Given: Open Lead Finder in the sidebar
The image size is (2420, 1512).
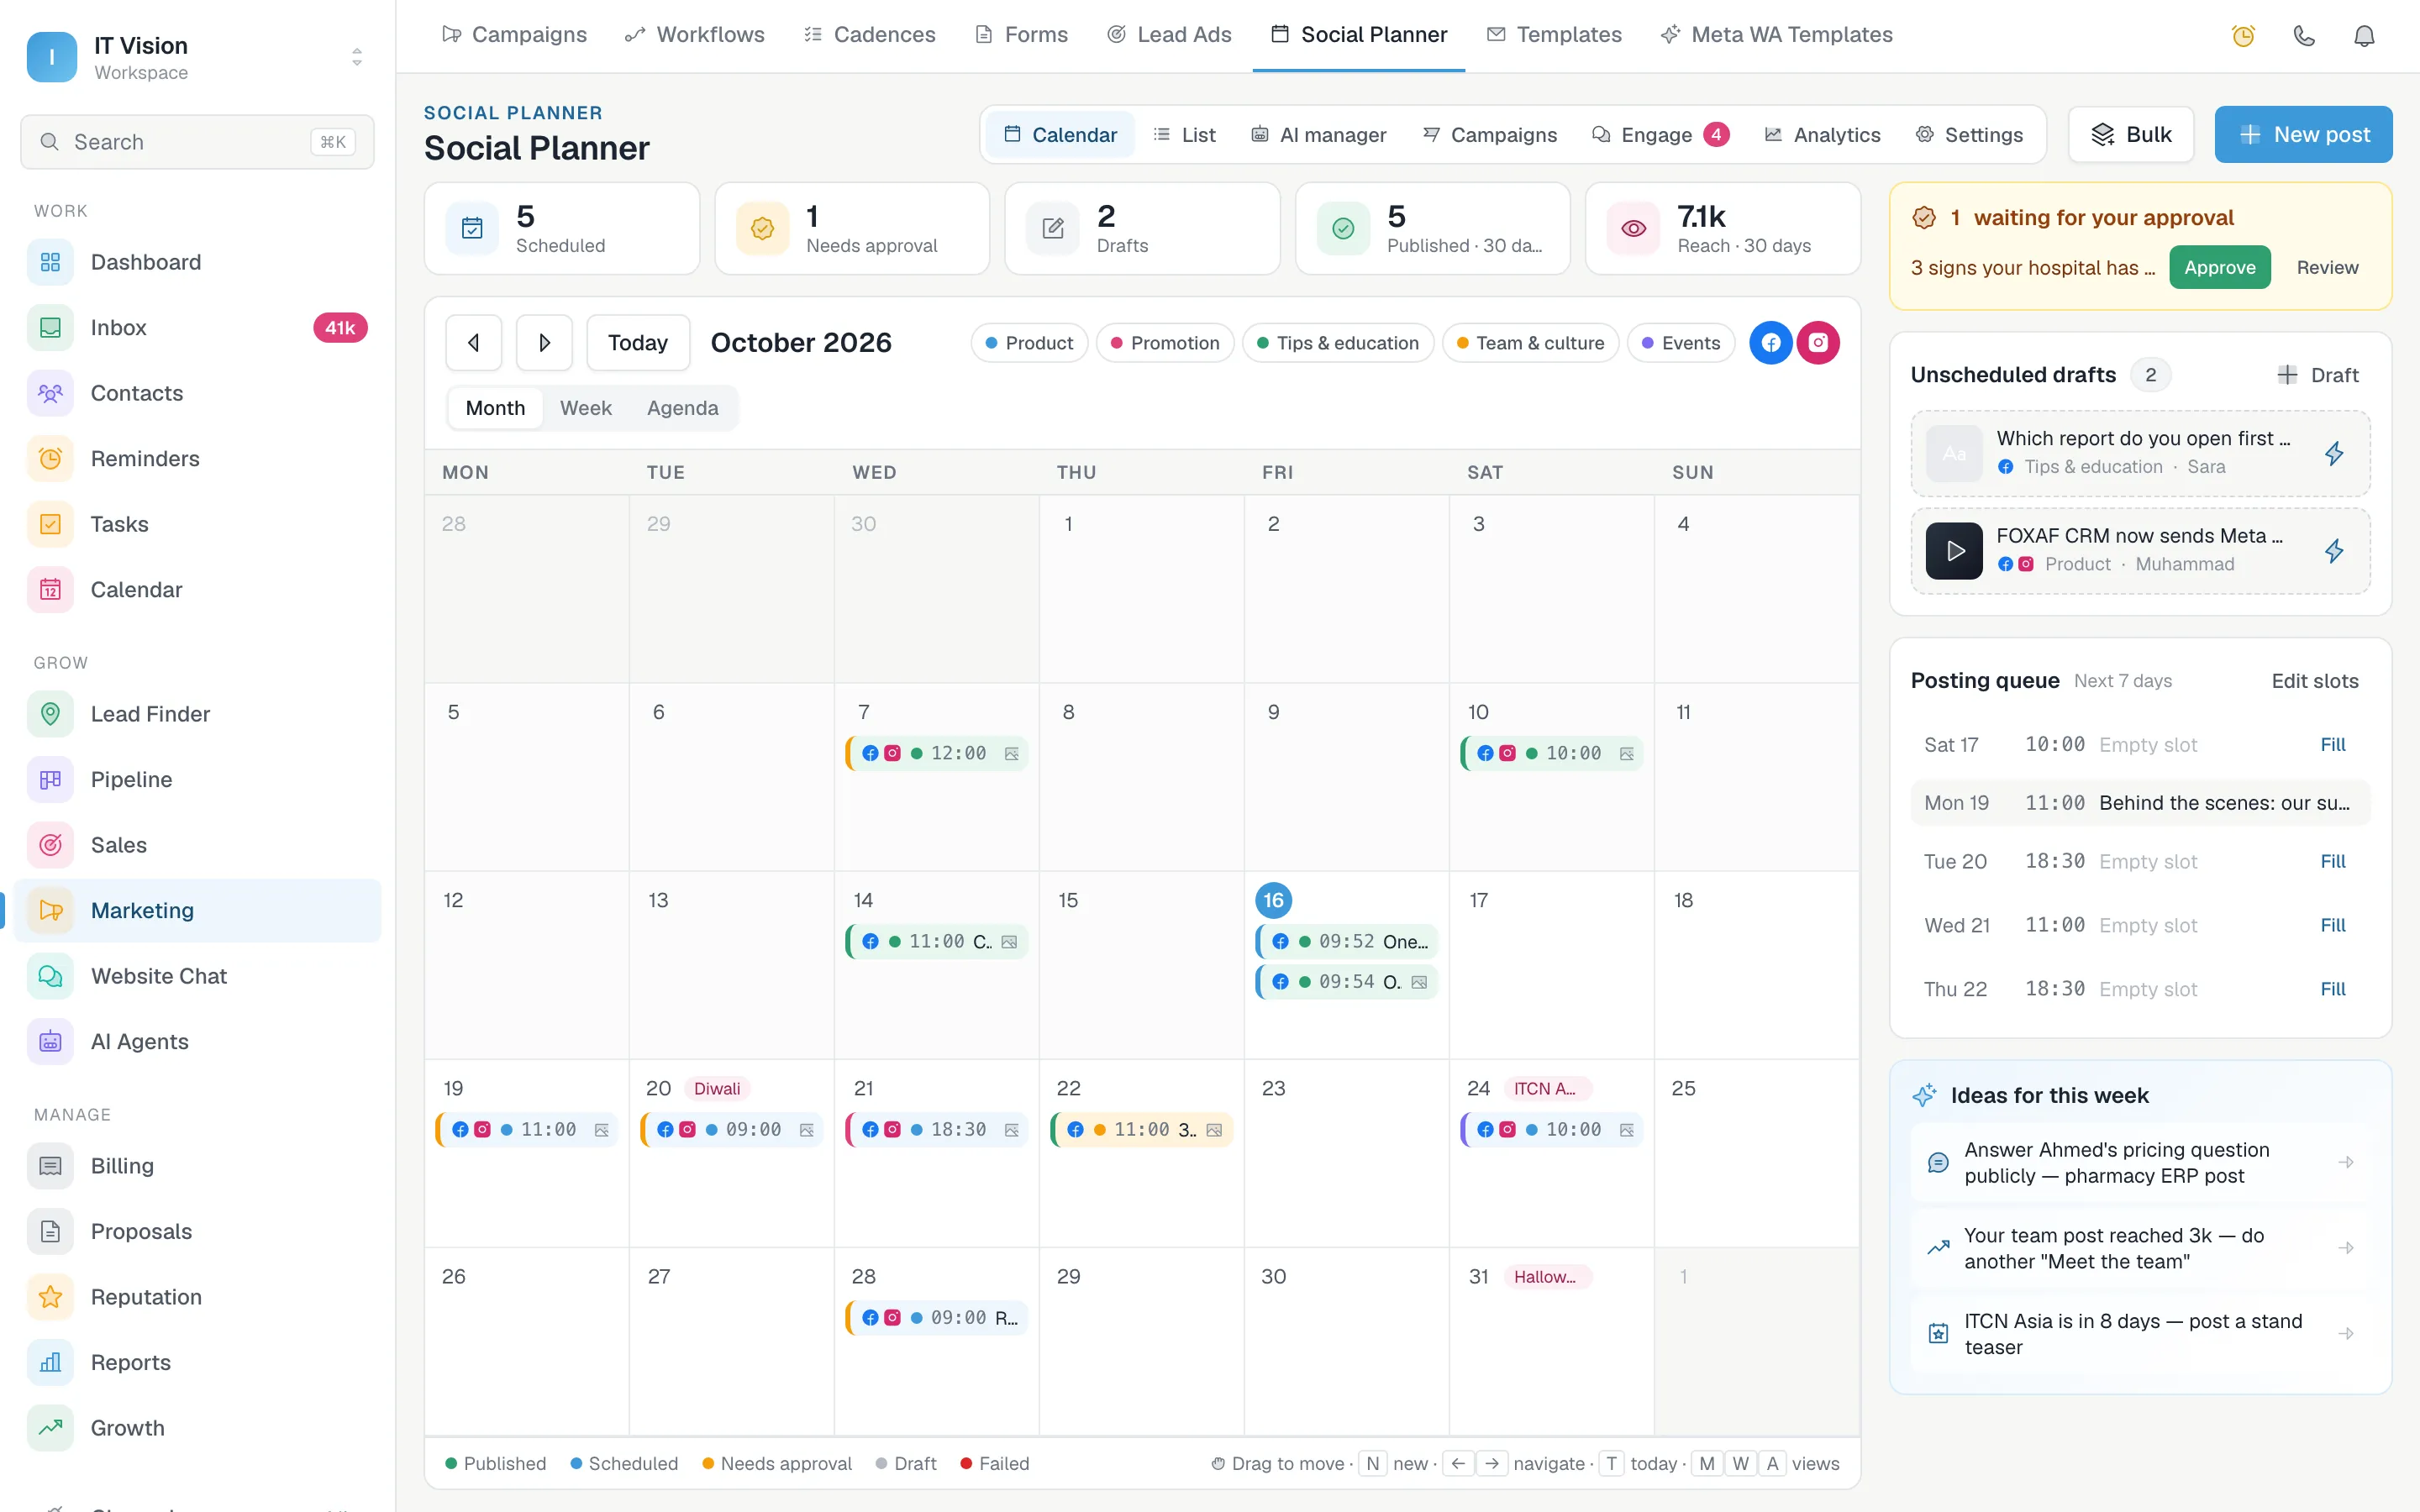Looking at the screenshot, I should (198, 714).
